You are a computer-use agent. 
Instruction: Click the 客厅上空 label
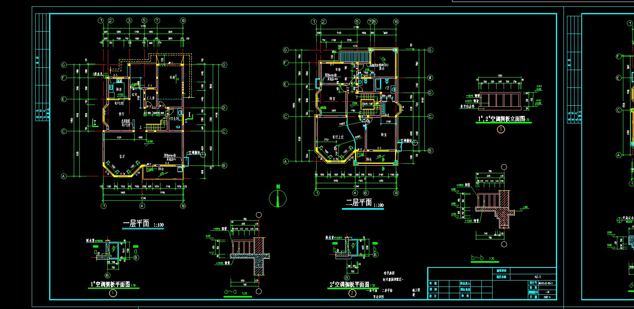tap(338, 137)
